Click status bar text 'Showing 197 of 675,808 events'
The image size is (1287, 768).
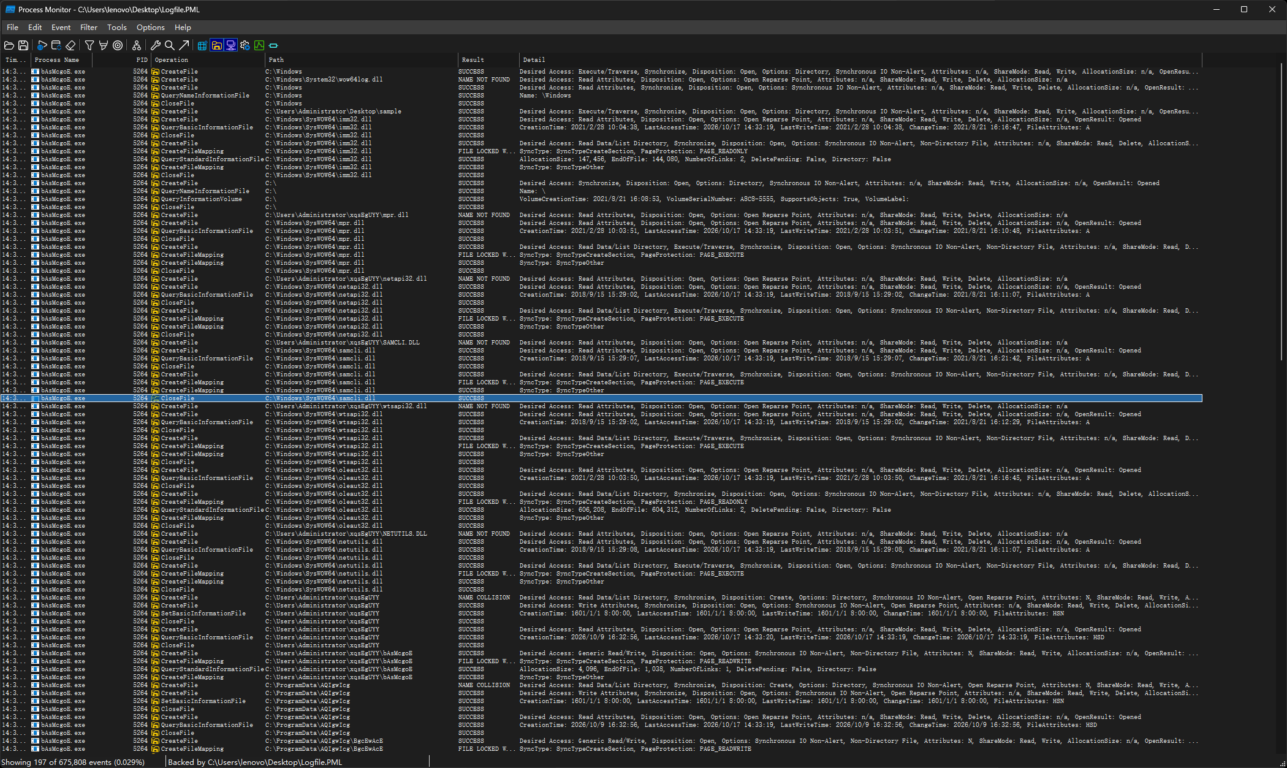point(73,762)
